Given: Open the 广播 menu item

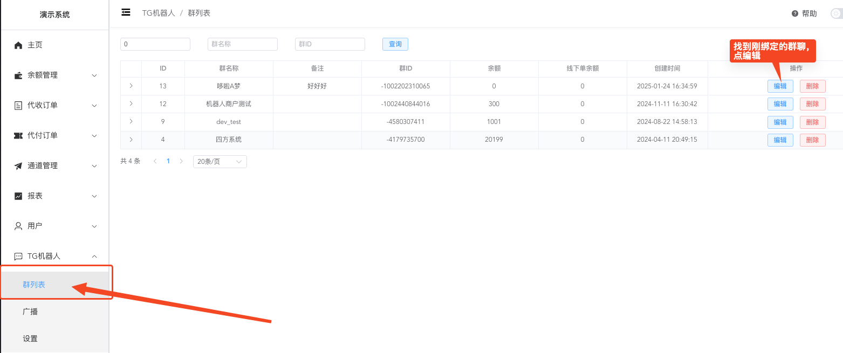Looking at the screenshot, I should click(x=31, y=310).
